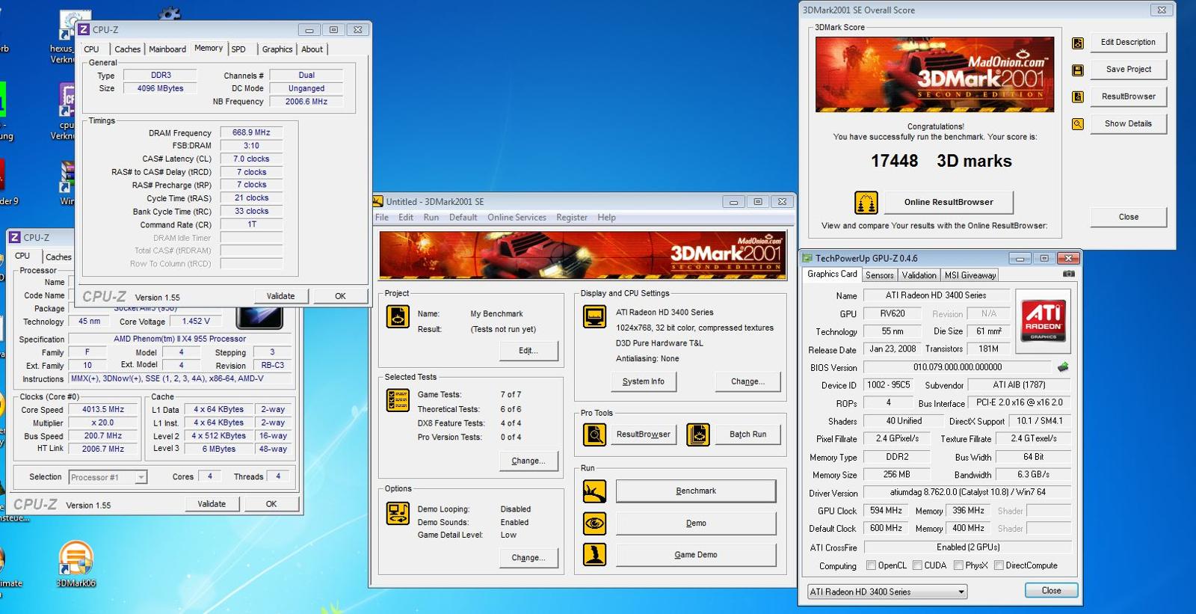
Task: Toggle the PhysX checkbox in GPU-Z
Action: click(x=958, y=565)
